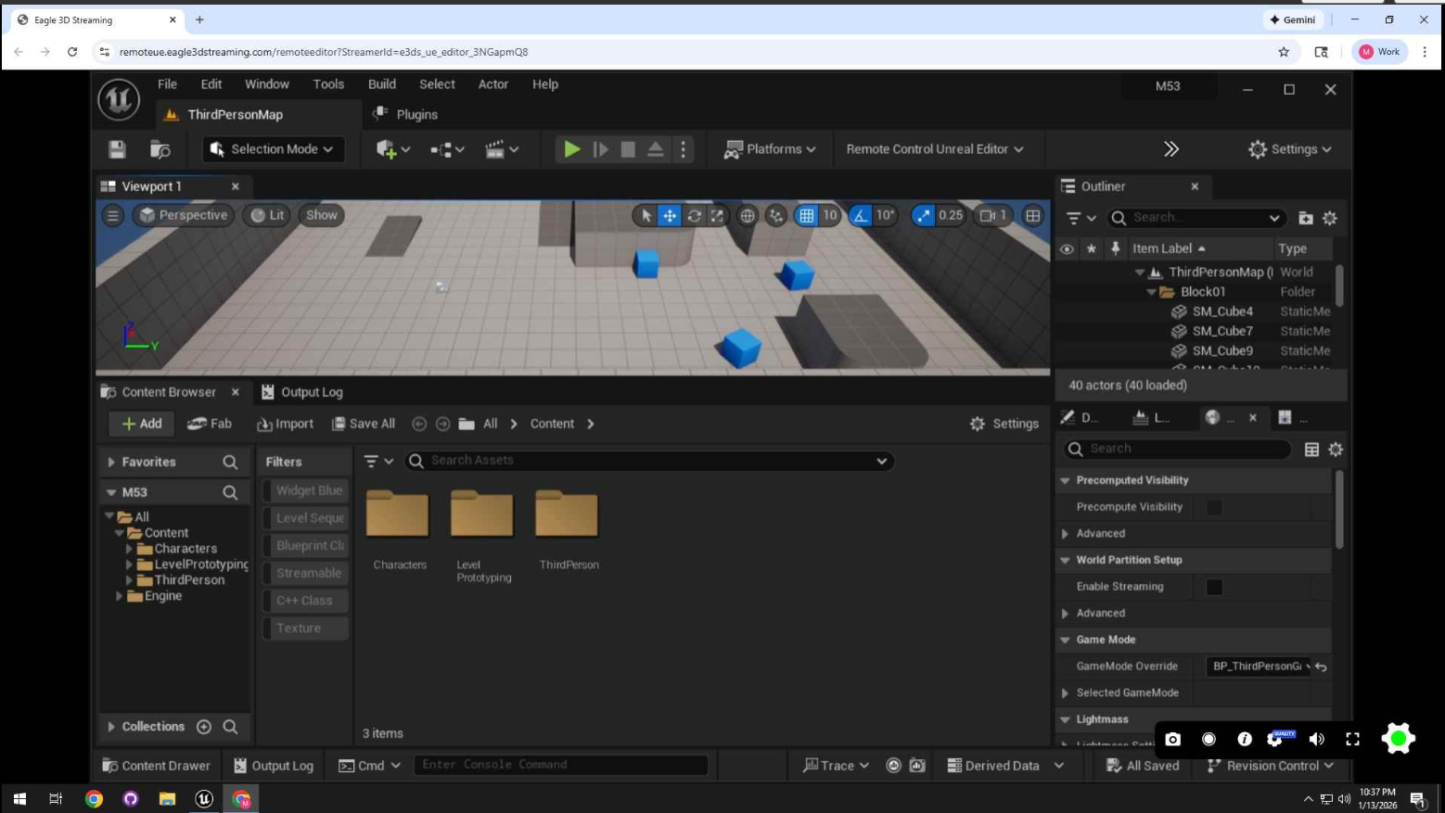This screenshot has width=1445, height=813.
Task: Click the scale transform tool in viewport
Action: coord(717,216)
